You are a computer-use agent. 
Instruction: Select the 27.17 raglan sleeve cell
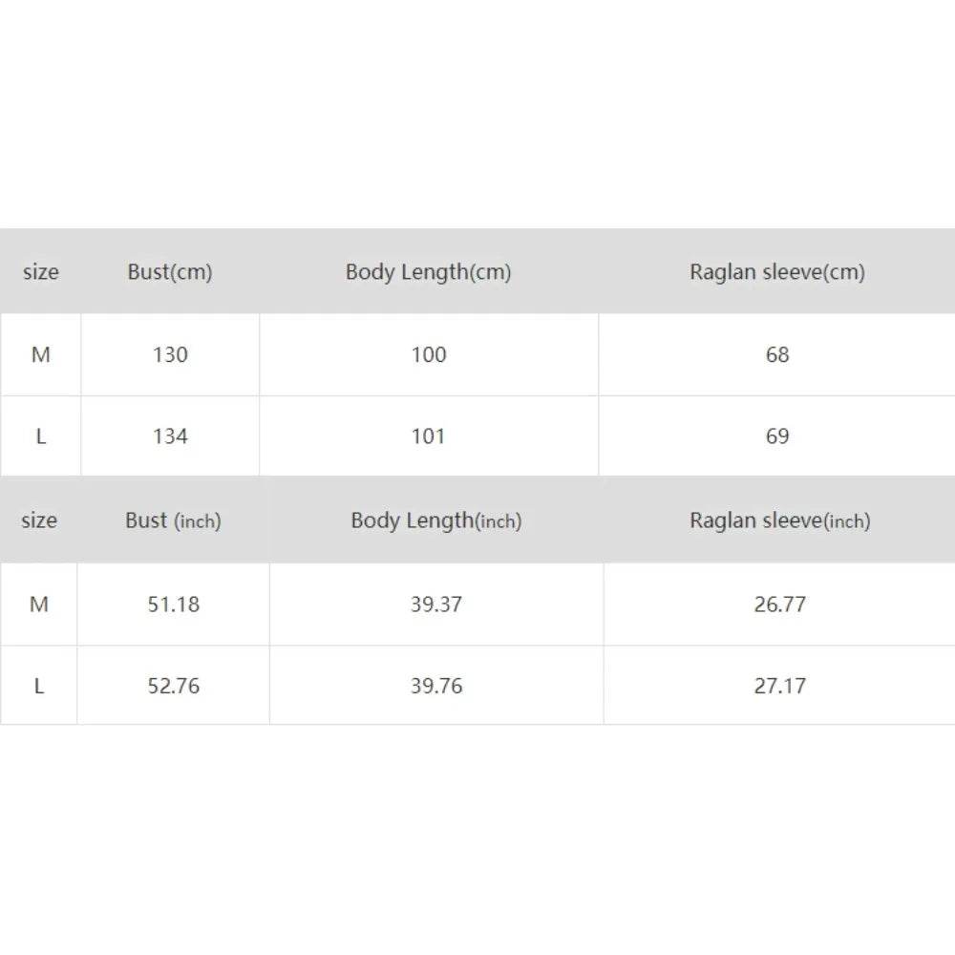(x=780, y=687)
